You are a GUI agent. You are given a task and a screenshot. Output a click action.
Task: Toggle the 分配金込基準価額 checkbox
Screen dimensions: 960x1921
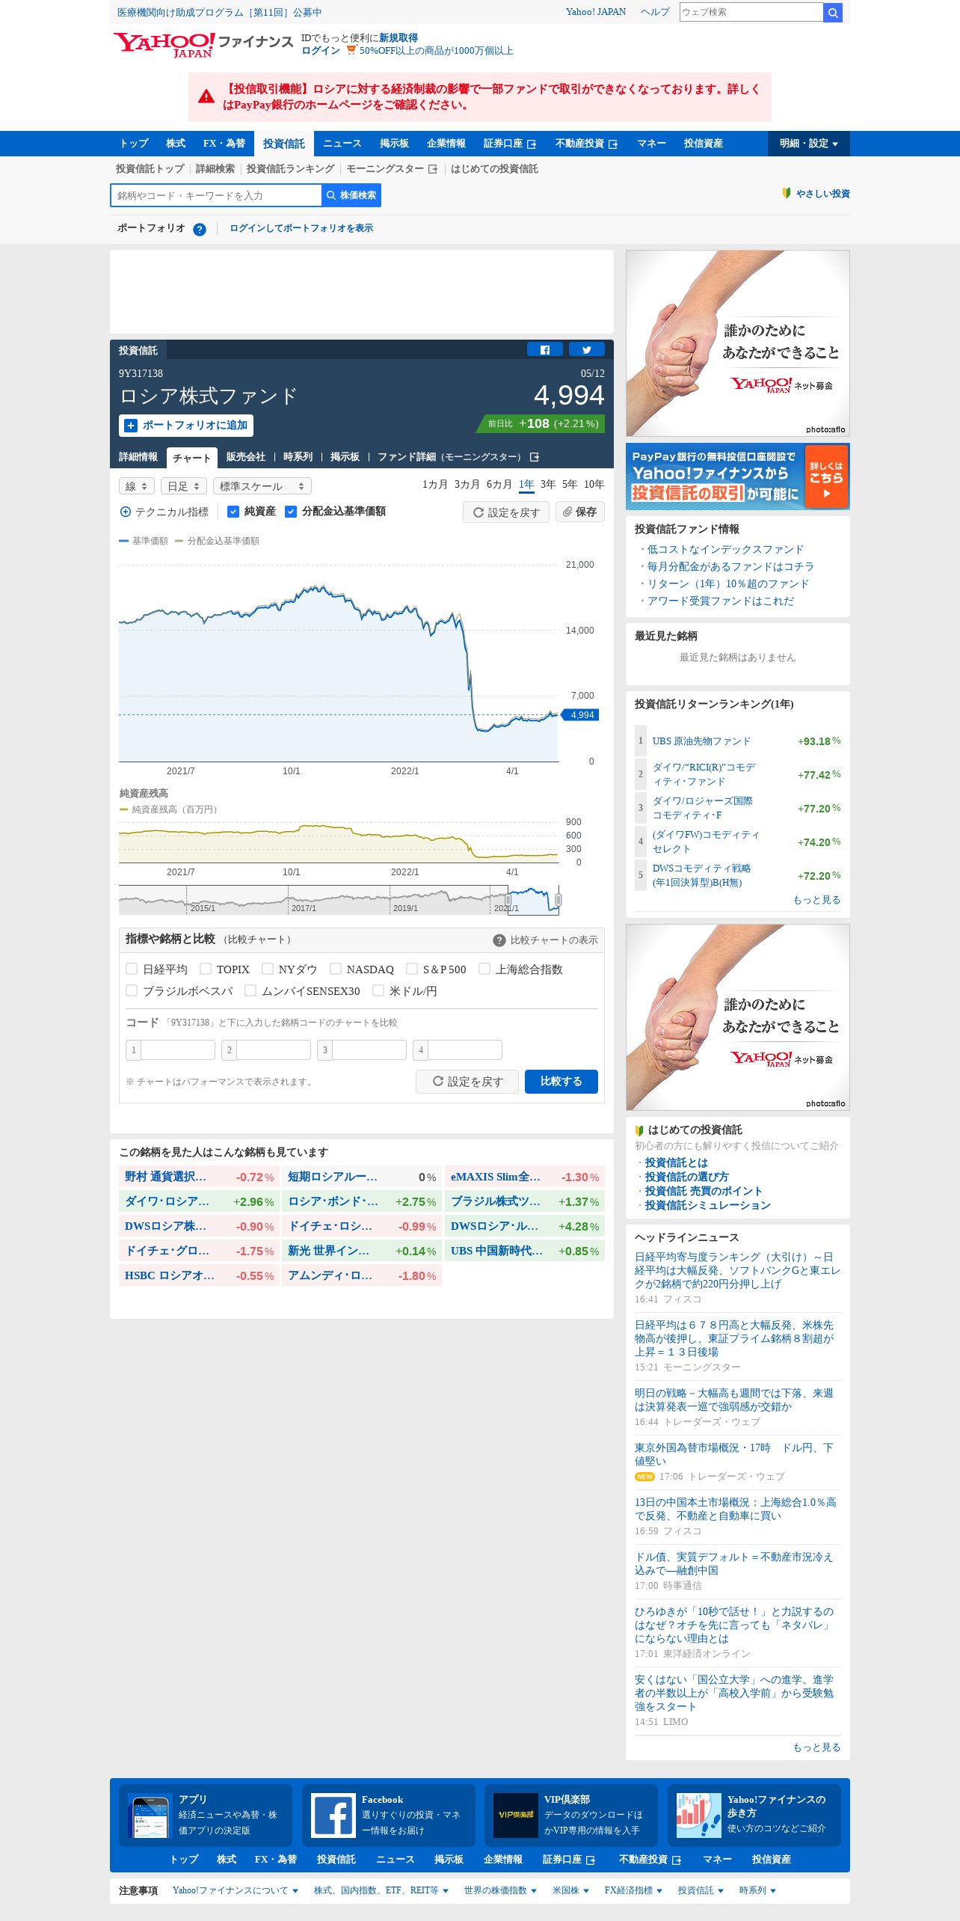pos(291,512)
